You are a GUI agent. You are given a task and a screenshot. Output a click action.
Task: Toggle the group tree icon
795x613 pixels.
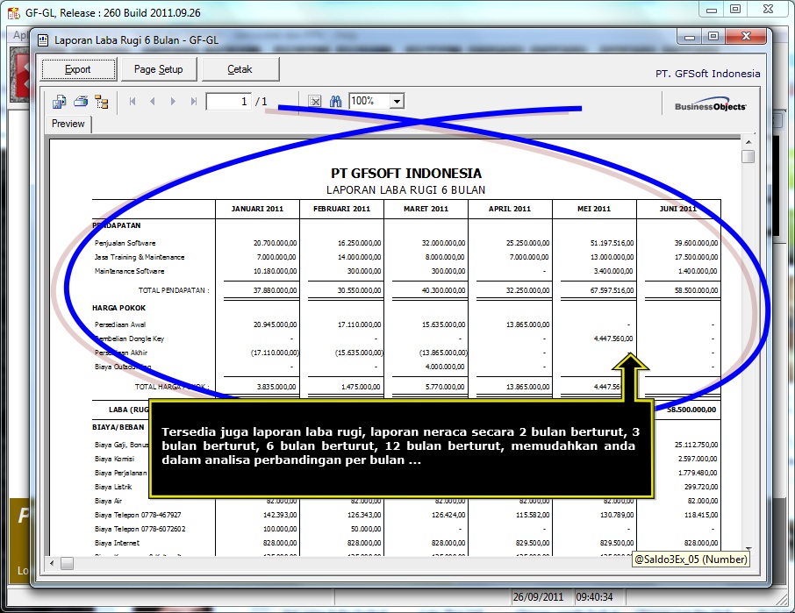102,102
